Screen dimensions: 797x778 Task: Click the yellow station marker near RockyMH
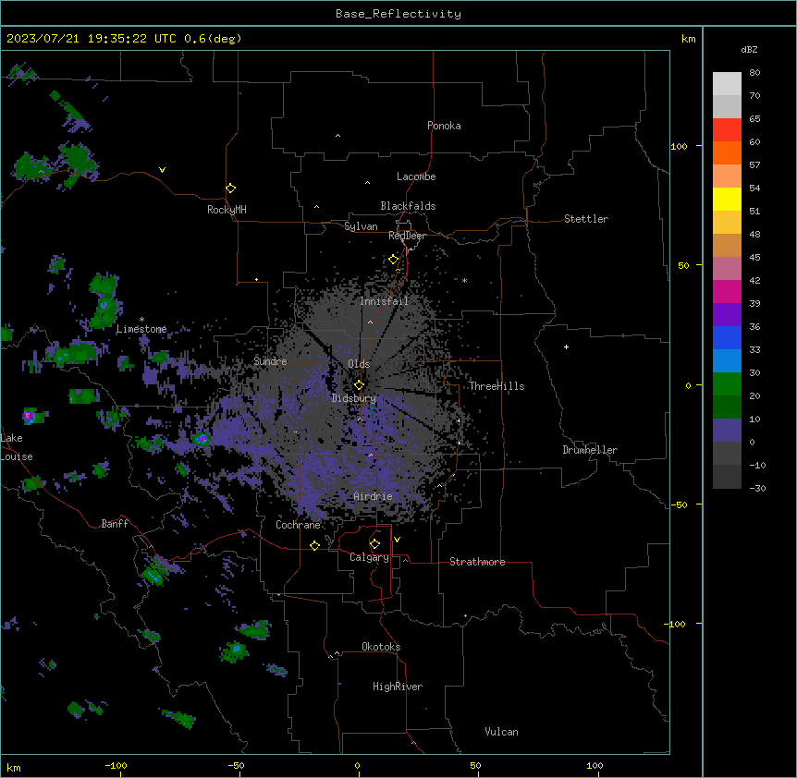(230, 188)
